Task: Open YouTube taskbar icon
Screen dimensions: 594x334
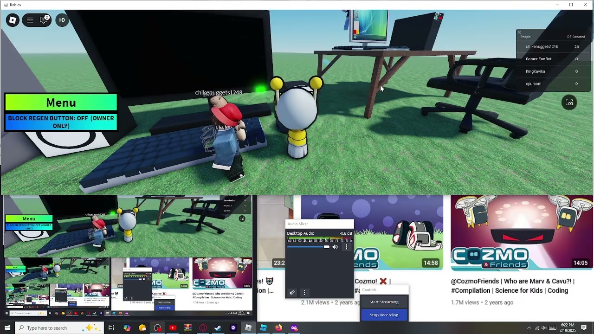Action: point(173,328)
